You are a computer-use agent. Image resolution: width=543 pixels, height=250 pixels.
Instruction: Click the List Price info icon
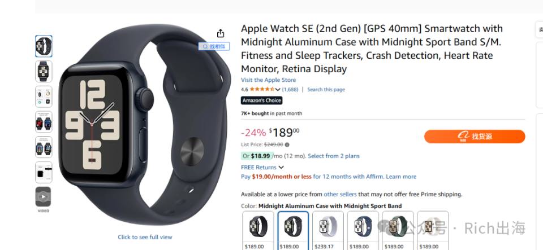287,144
